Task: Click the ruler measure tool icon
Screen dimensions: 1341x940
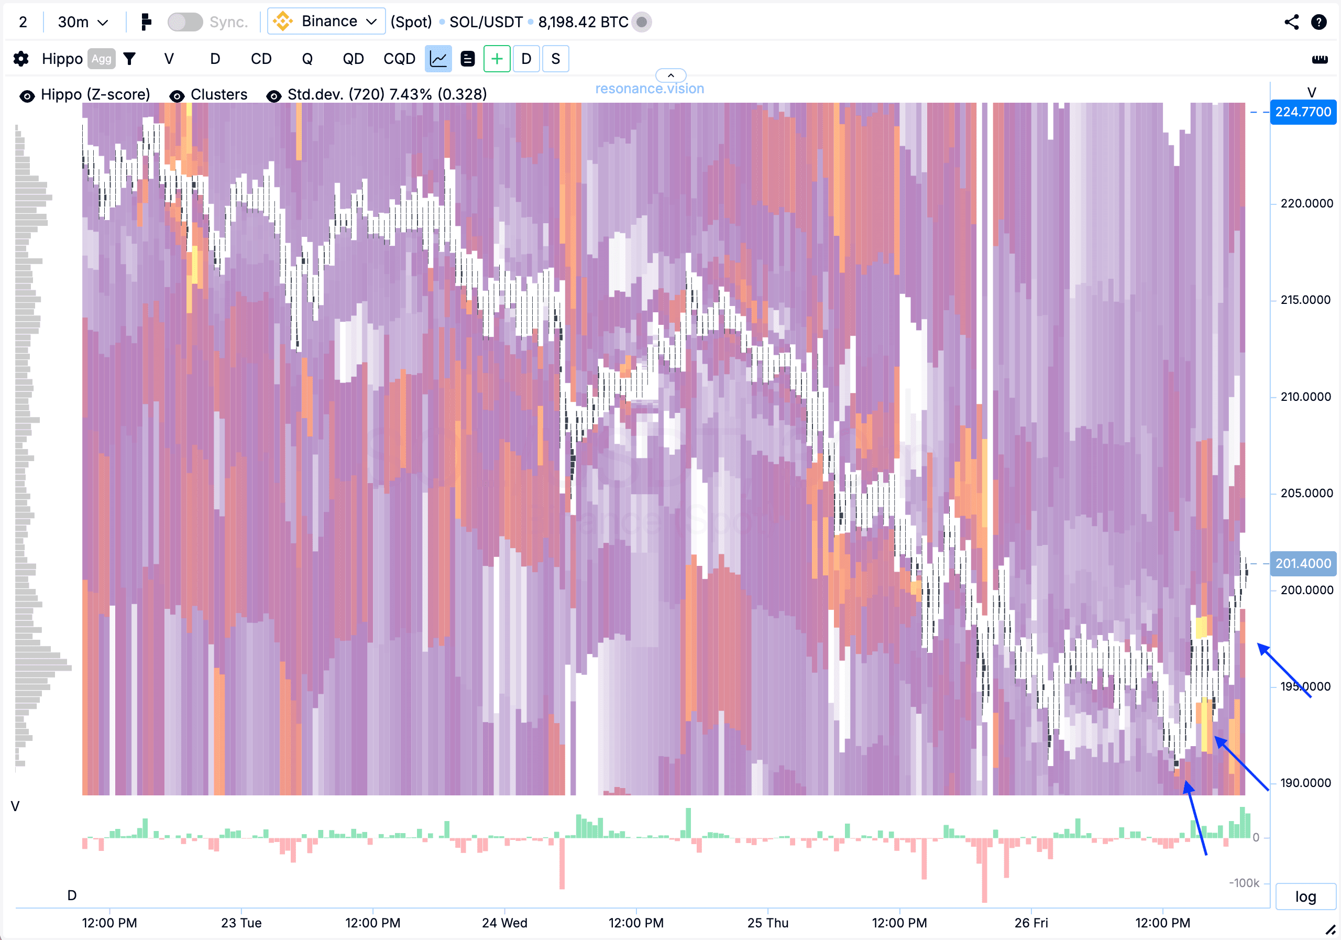Action: (1320, 59)
